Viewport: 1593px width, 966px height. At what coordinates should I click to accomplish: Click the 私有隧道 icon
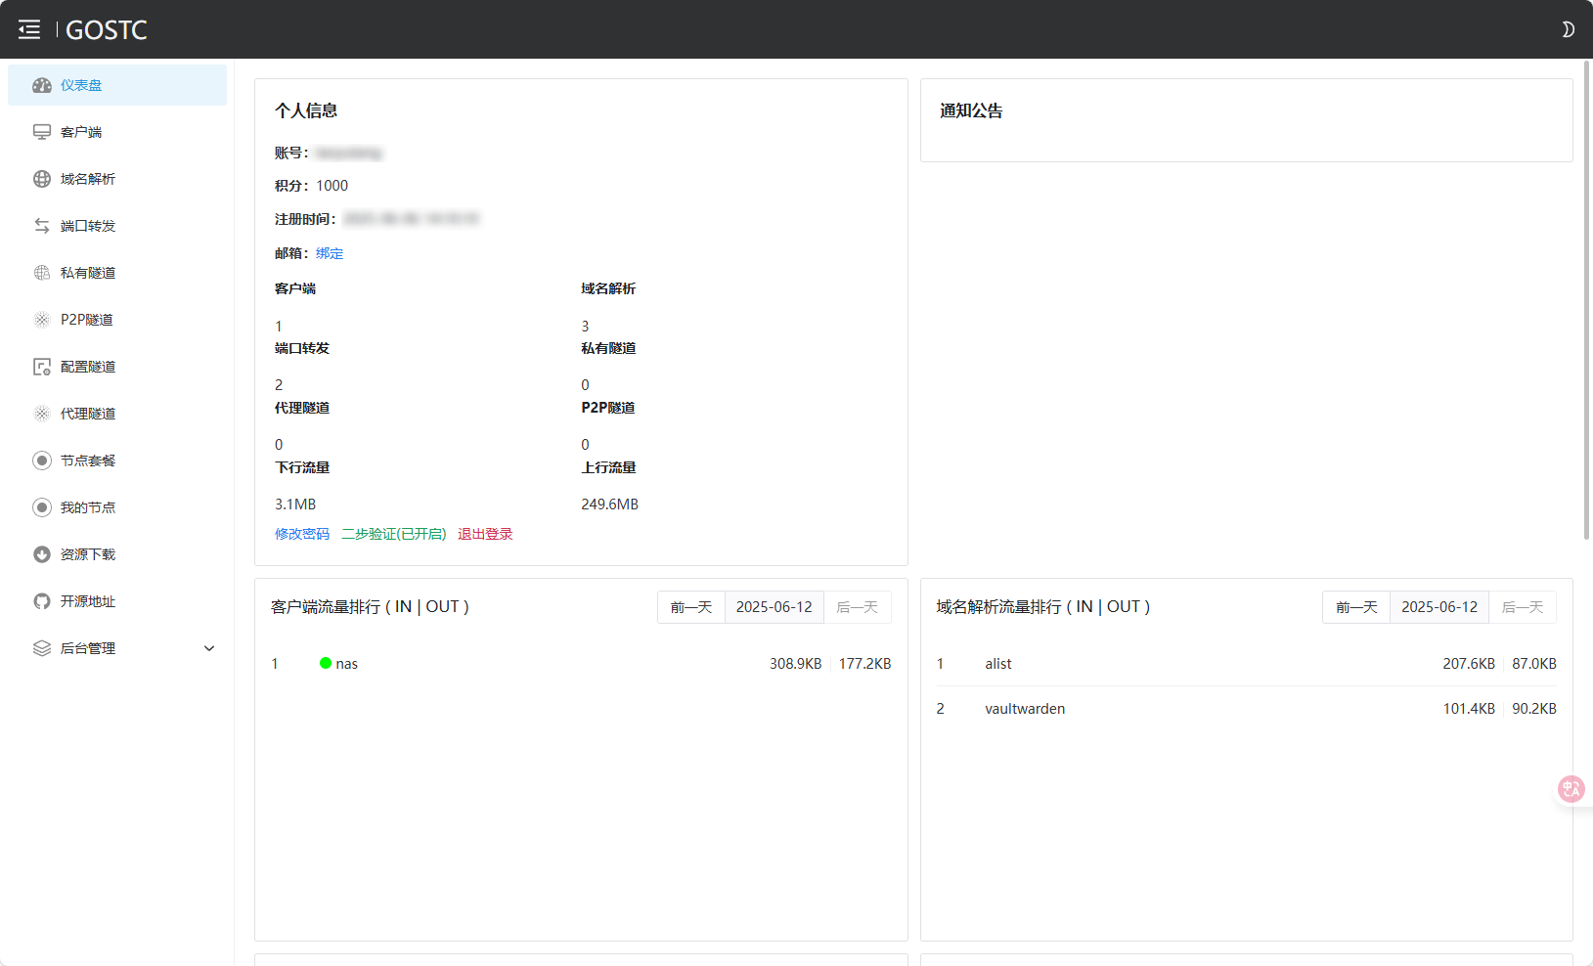(41, 273)
